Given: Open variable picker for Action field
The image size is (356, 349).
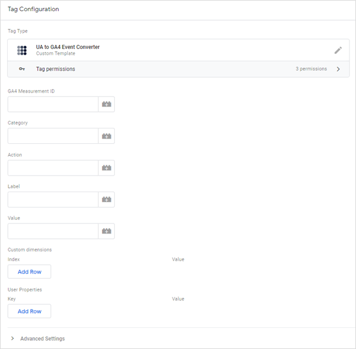Looking at the screenshot, I should pyautogui.click(x=107, y=168).
